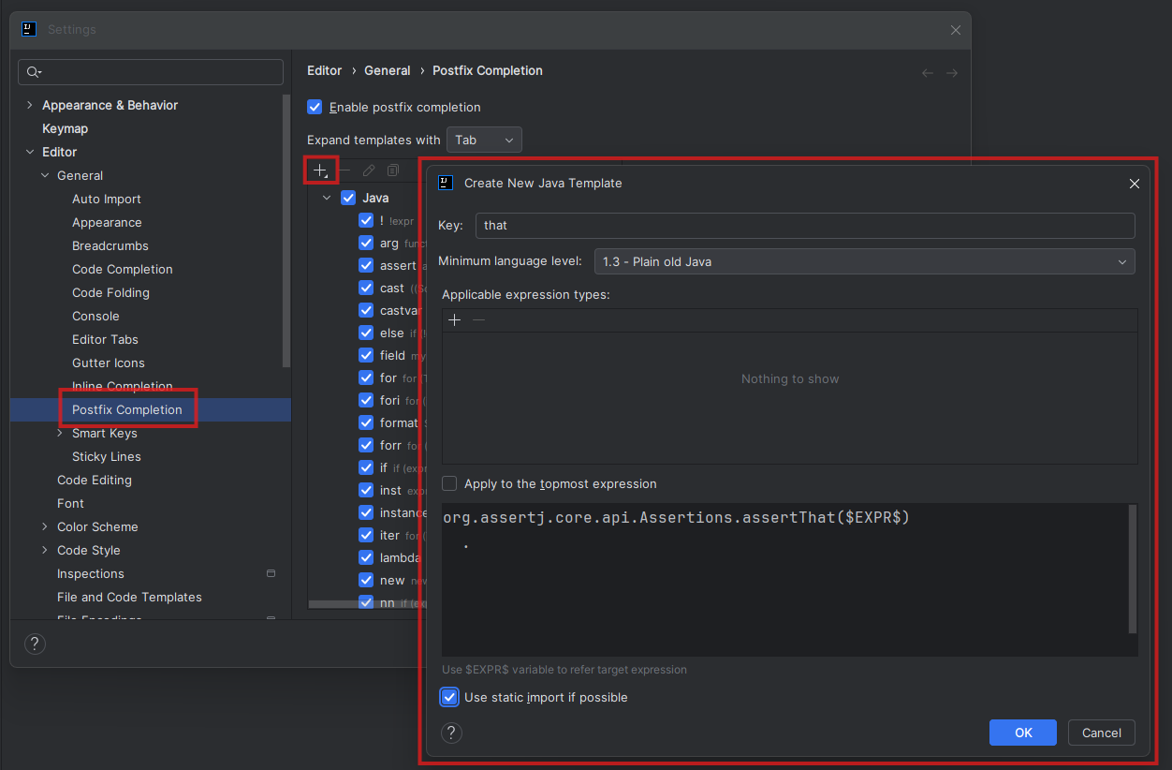Click the forward navigation arrow in Settings
The width and height of the screenshot is (1172, 770).
952,73
